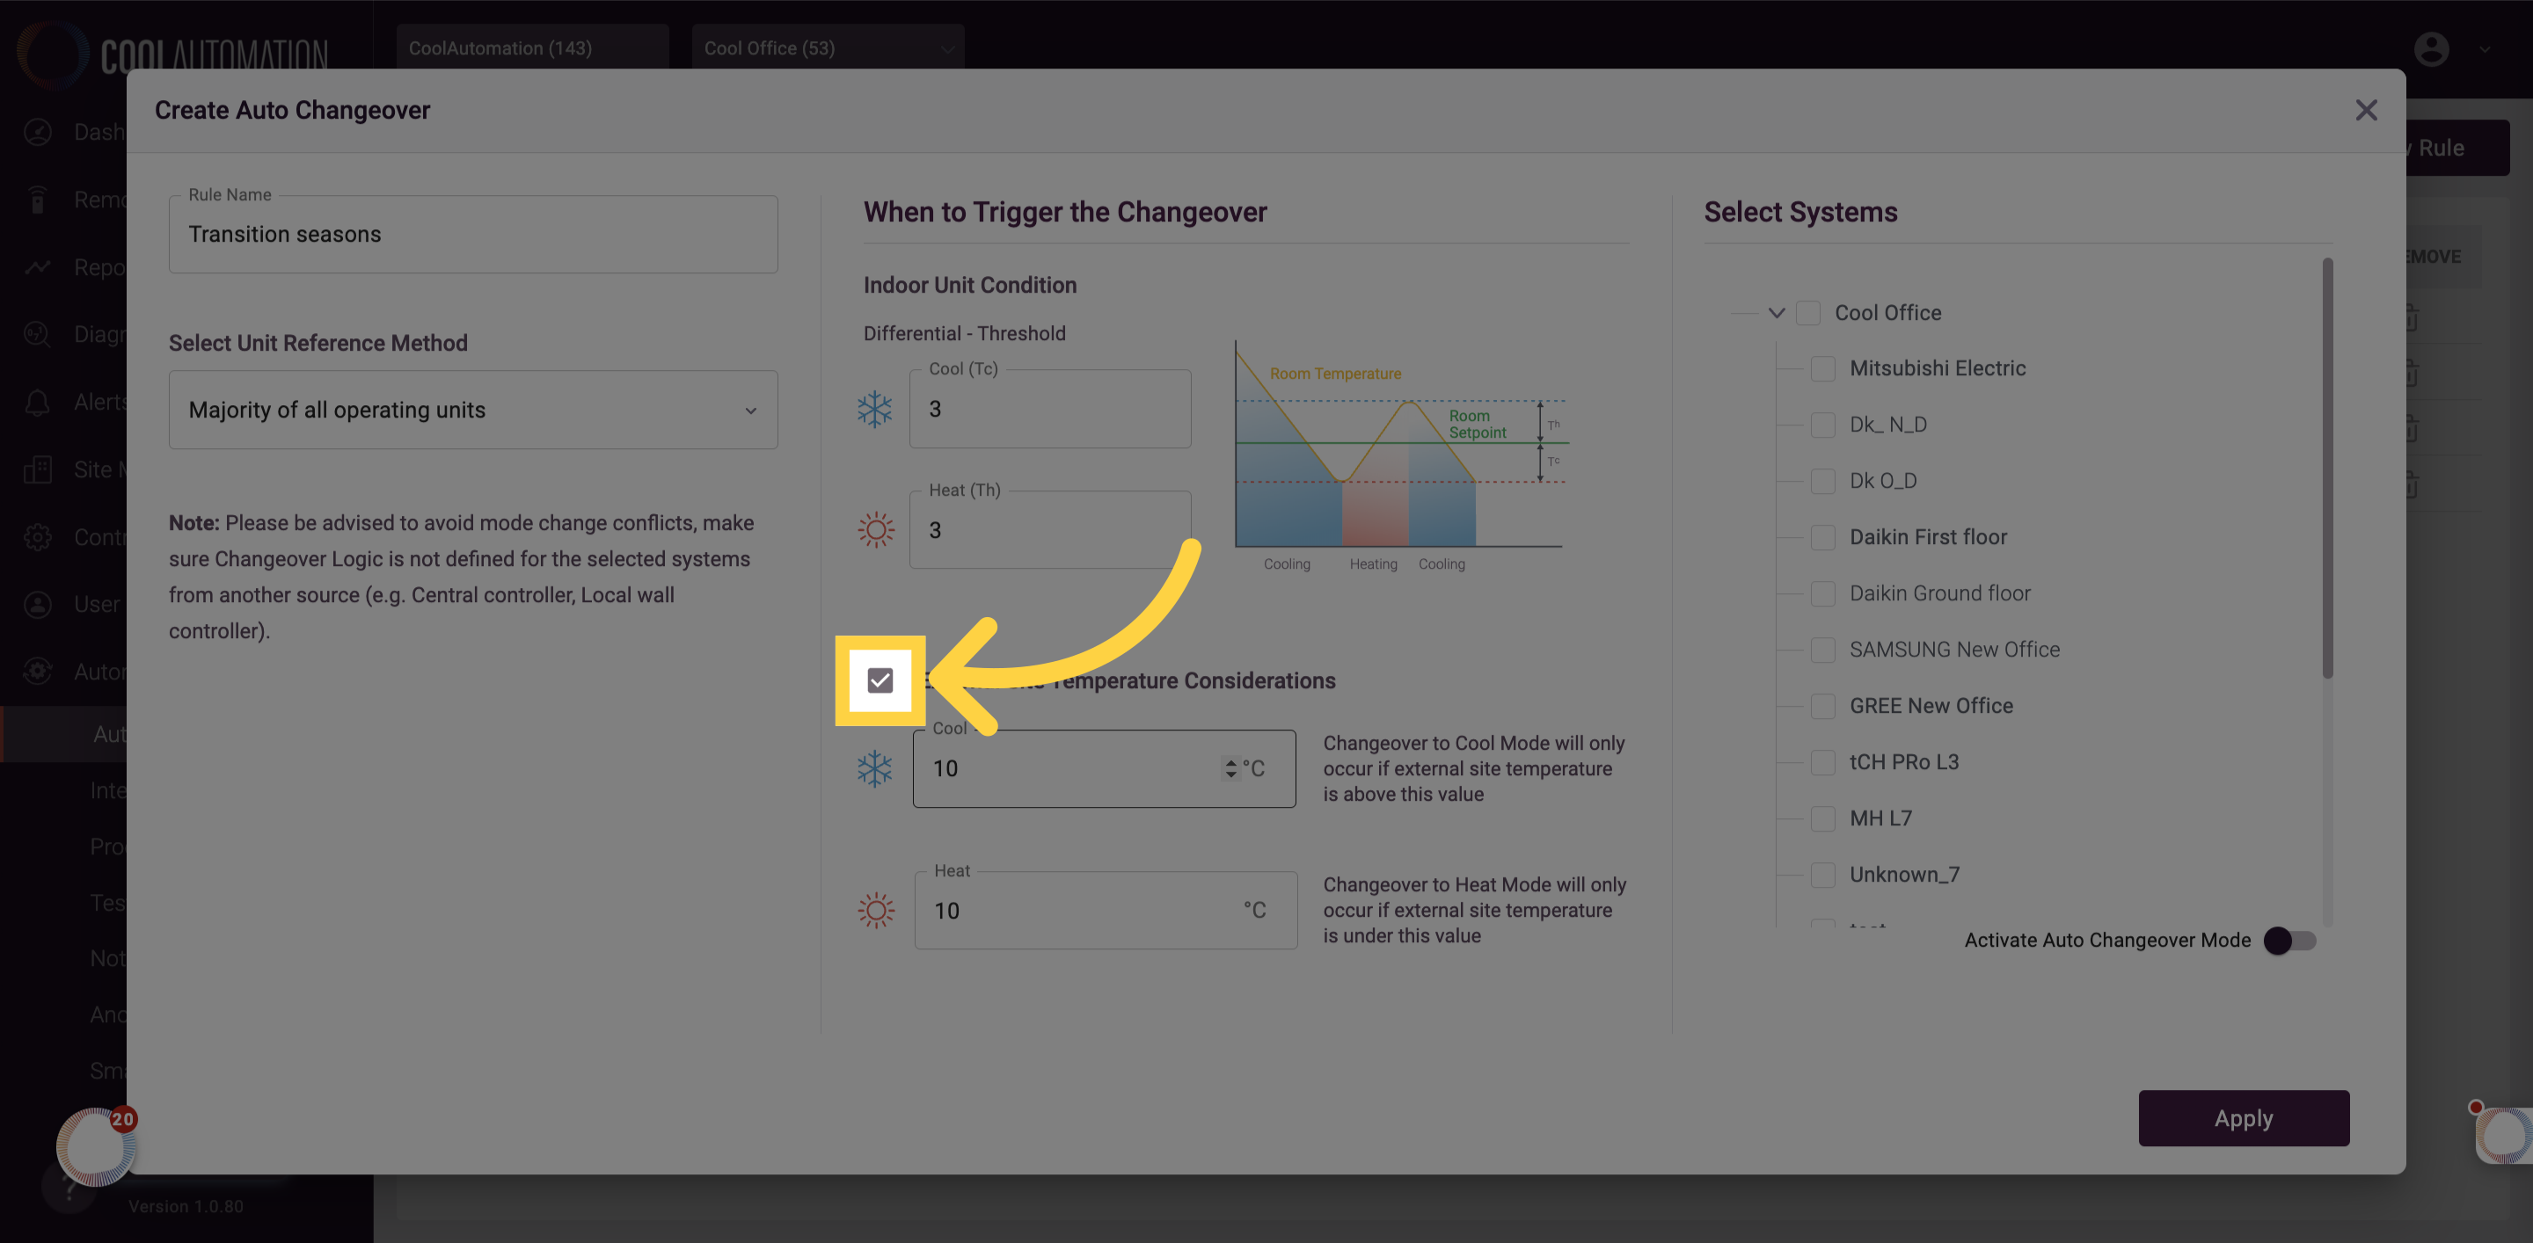
Task: Collapse the Cool Office tree node
Action: [x=1776, y=314]
